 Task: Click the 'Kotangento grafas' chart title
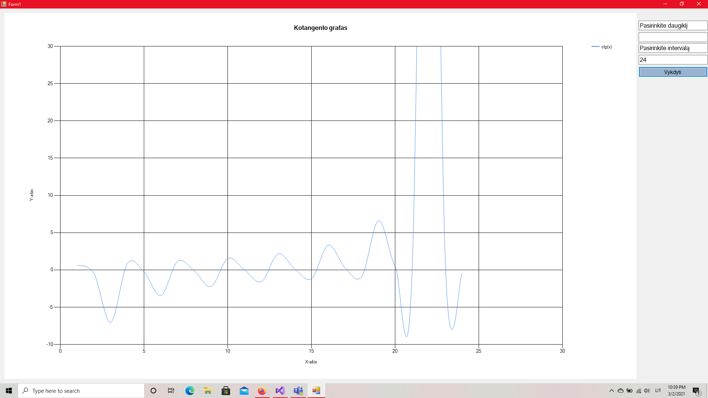pos(320,28)
